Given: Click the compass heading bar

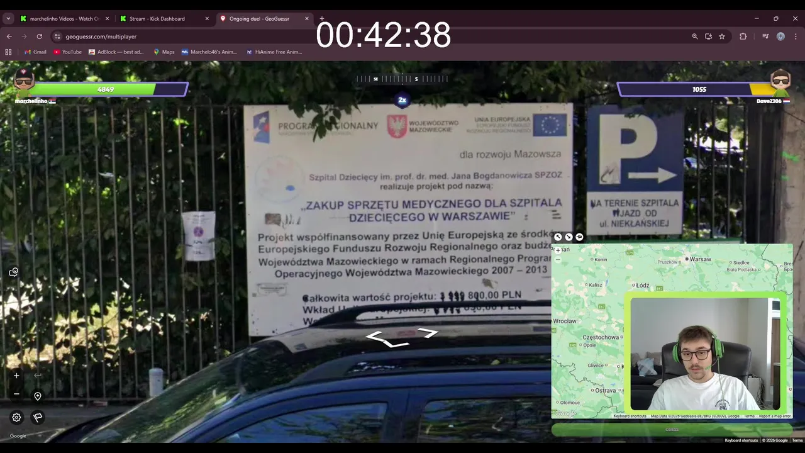Looking at the screenshot, I should (x=402, y=79).
